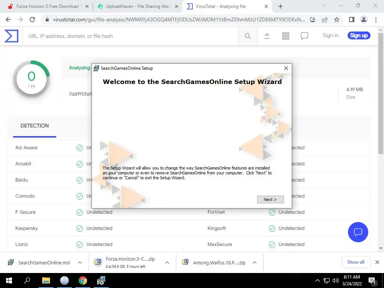Screen dimensions: 384x288
Task: Click the MaxSecure engine name
Action: [220, 244]
